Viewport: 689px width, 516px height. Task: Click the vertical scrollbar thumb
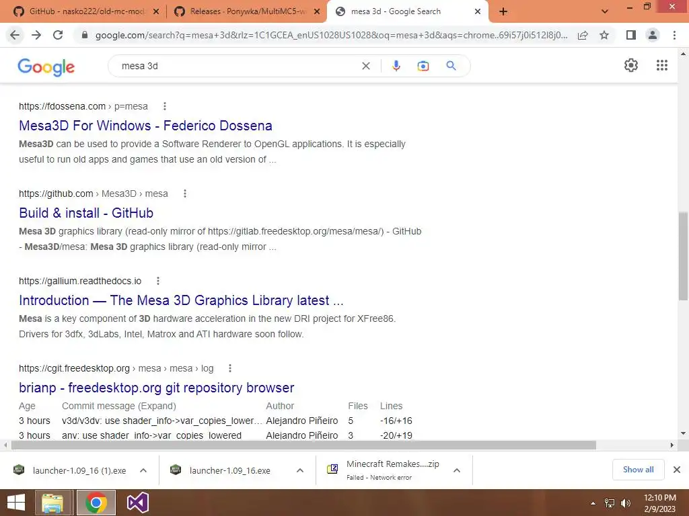point(683,256)
